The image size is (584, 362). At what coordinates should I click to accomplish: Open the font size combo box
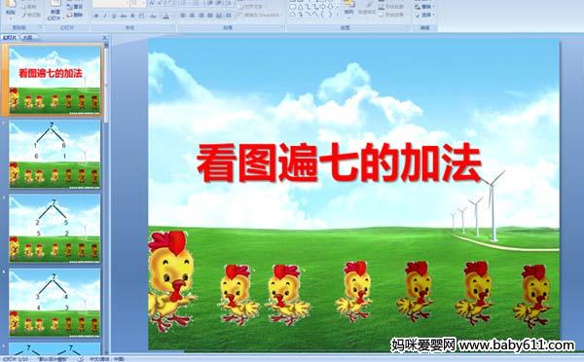[x=138, y=4]
